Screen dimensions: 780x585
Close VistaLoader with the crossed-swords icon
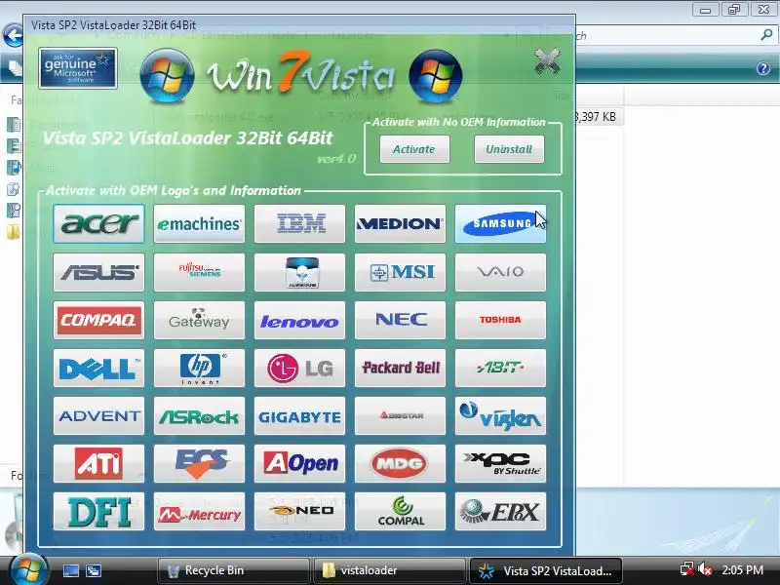(547, 61)
